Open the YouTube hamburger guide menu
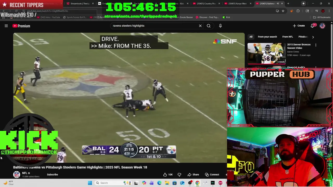Viewport: 333px width, 187px height. coord(6,26)
